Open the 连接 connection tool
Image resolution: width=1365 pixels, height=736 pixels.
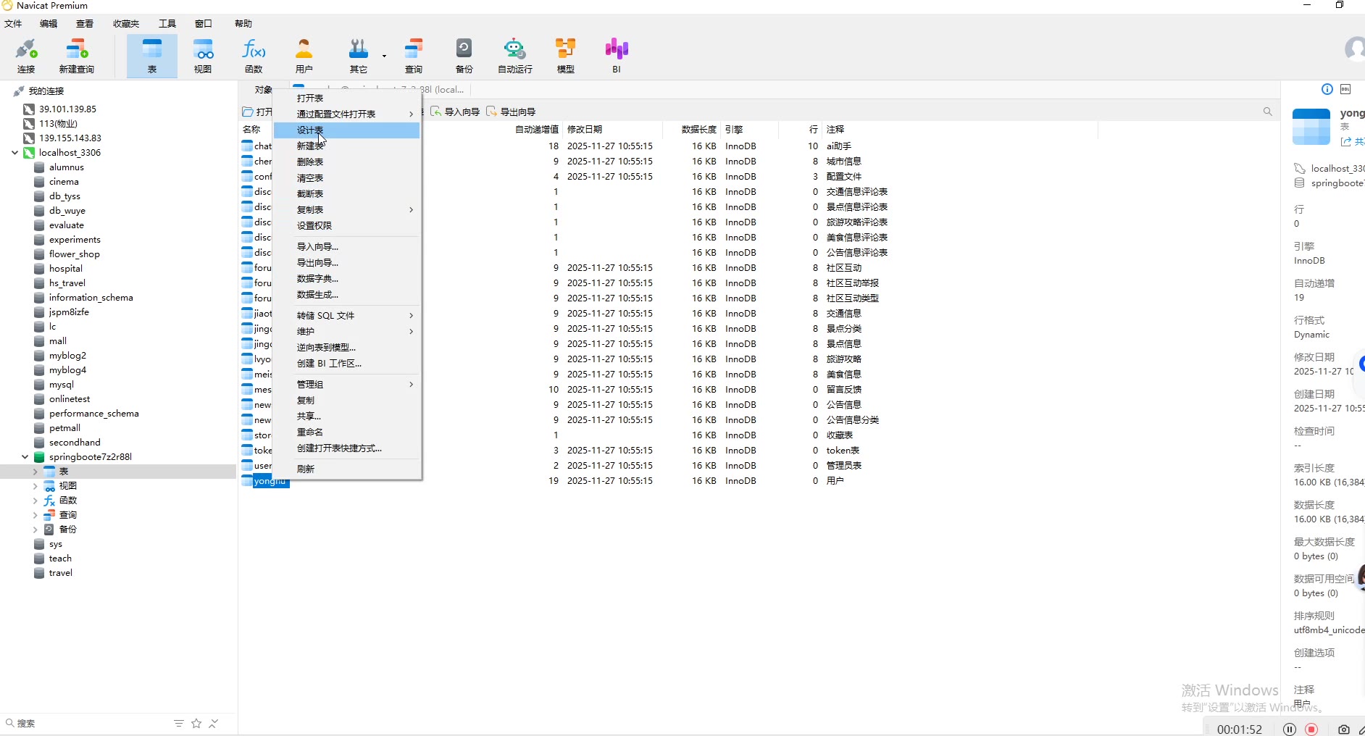(26, 56)
